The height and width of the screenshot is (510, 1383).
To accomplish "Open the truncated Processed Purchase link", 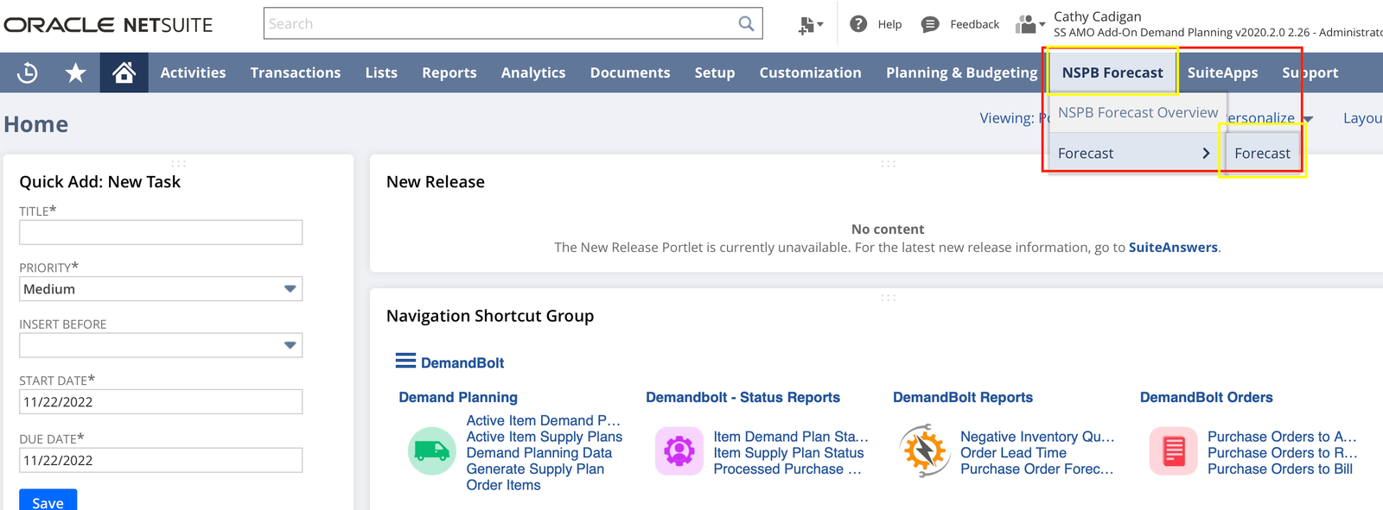I will (x=787, y=469).
